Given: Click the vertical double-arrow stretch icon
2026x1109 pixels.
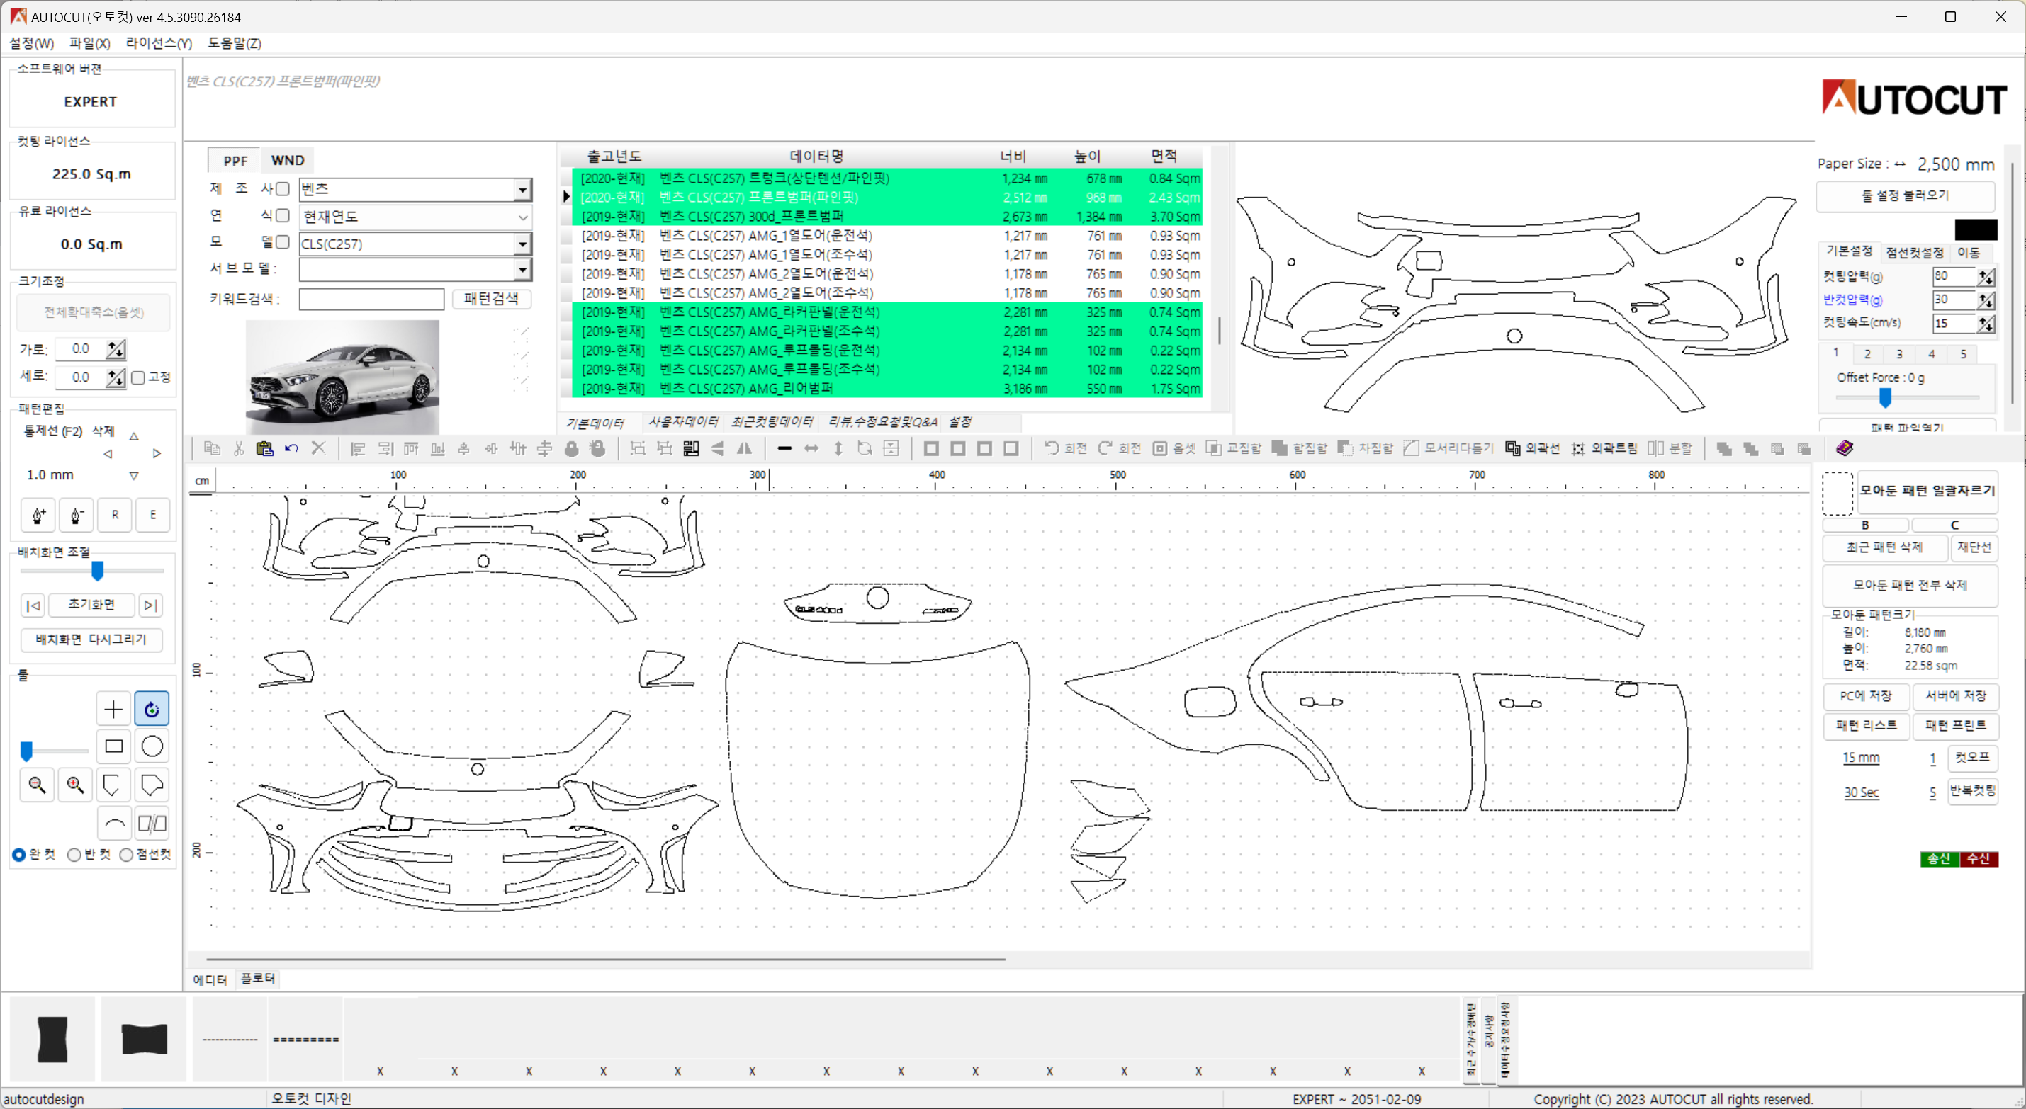Looking at the screenshot, I should [x=838, y=449].
